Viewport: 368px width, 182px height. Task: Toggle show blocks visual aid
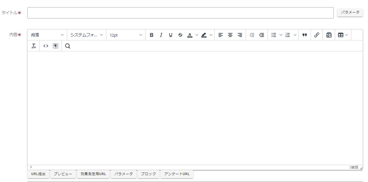56,46
